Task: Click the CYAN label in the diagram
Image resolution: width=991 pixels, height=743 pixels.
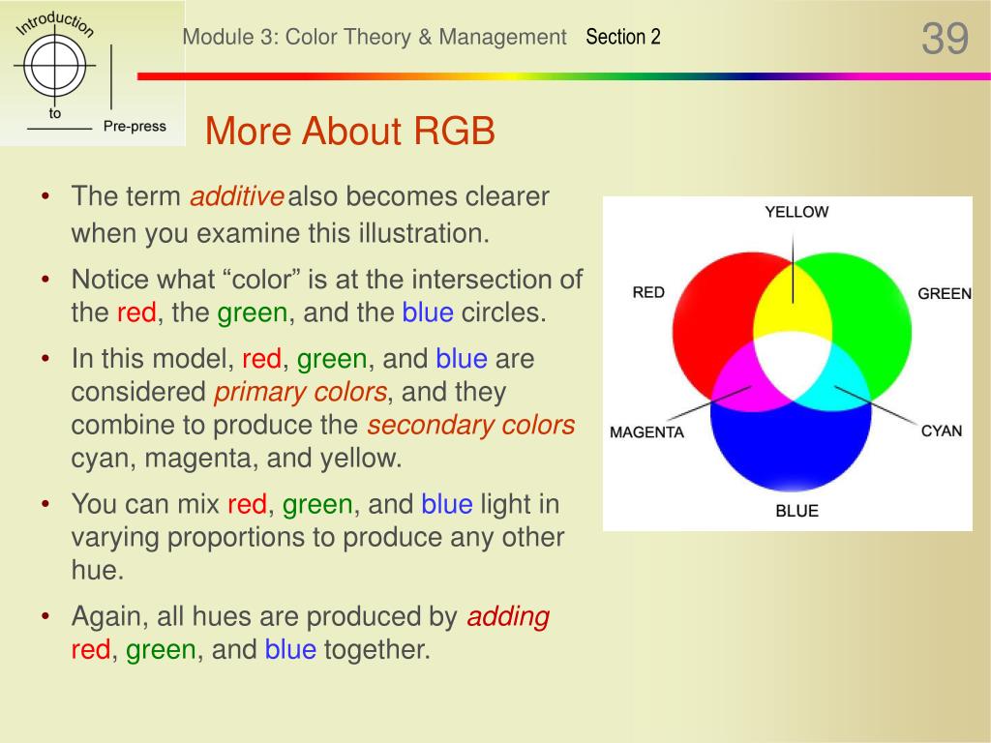Action: pos(941,431)
